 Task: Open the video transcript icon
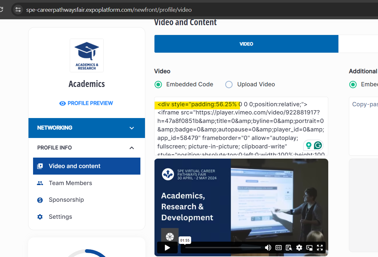289,248
